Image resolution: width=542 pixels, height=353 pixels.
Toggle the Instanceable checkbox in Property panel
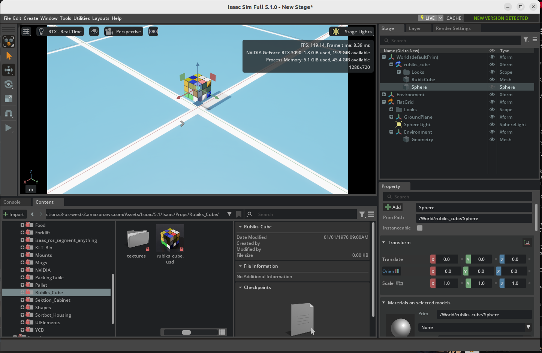pyautogui.click(x=419, y=228)
